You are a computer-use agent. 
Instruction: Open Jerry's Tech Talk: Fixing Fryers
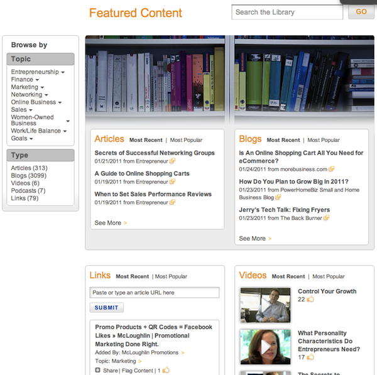(x=284, y=210)
